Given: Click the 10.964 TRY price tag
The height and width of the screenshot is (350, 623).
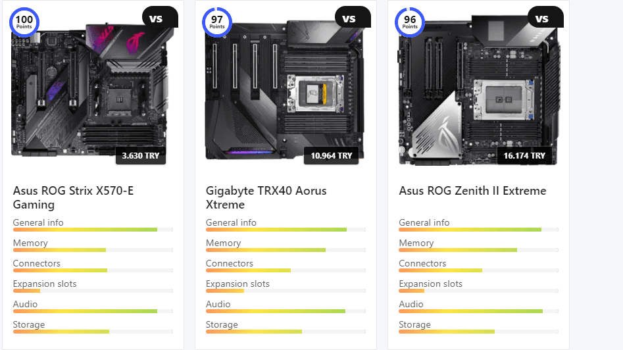Looking at the screenshot, I should [x=331, y=156].
